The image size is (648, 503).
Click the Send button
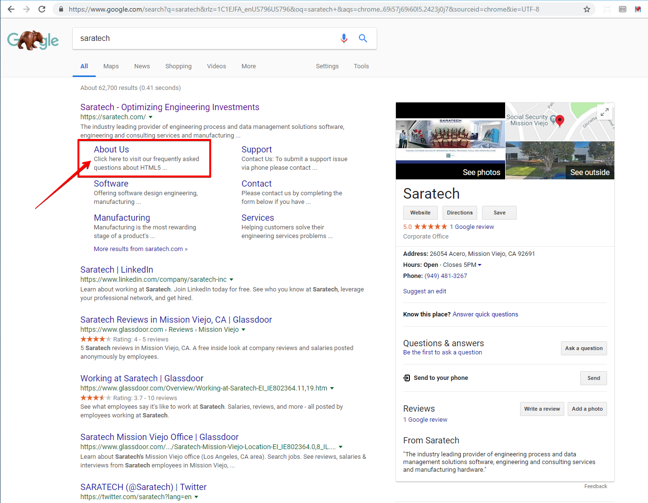(x=594, y=378)
